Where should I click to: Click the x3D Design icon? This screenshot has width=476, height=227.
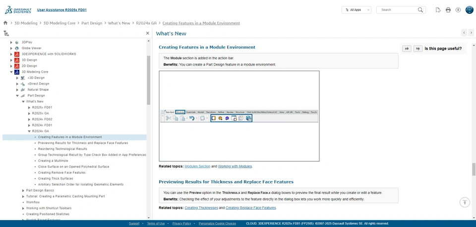(23, 78)
